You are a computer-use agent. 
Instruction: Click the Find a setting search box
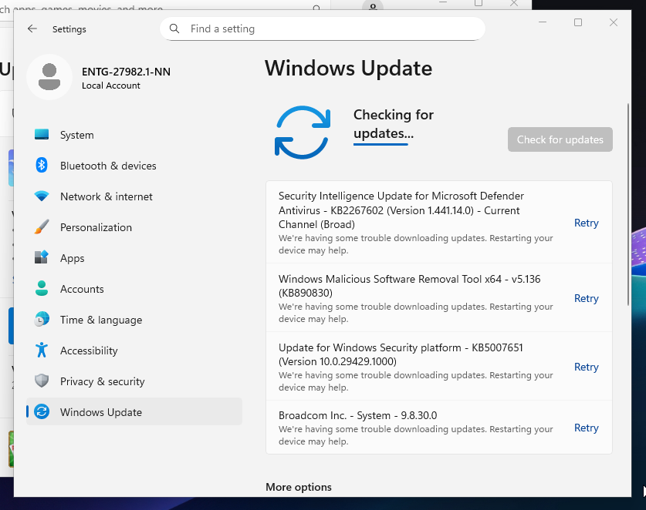[322, 29]
